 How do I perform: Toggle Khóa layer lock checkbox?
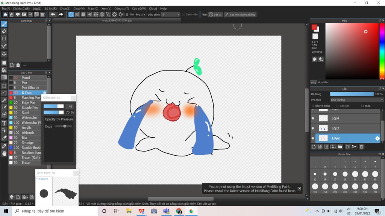click(x=362, y=106)
